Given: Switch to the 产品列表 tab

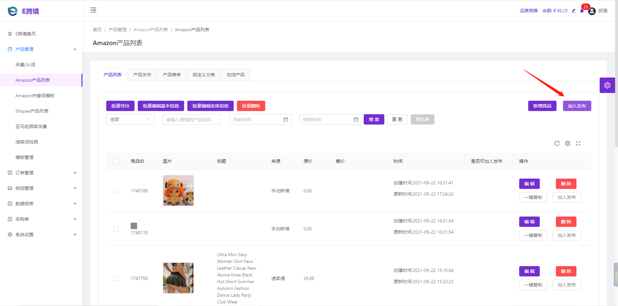Looking at the screenshot, I should (113, 75).
